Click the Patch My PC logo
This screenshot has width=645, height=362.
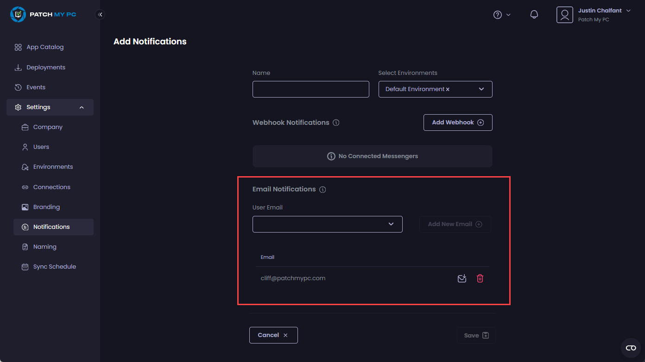coord(43,15)
